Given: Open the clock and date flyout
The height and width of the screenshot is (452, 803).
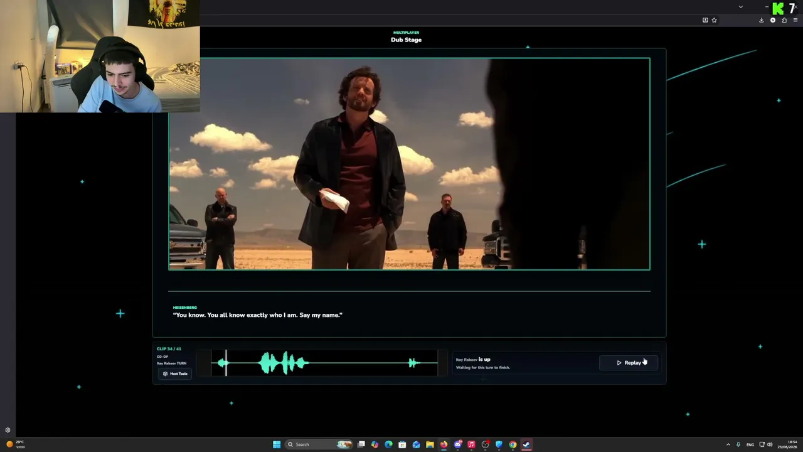Looking at the screenshot, I should (787, 444).
